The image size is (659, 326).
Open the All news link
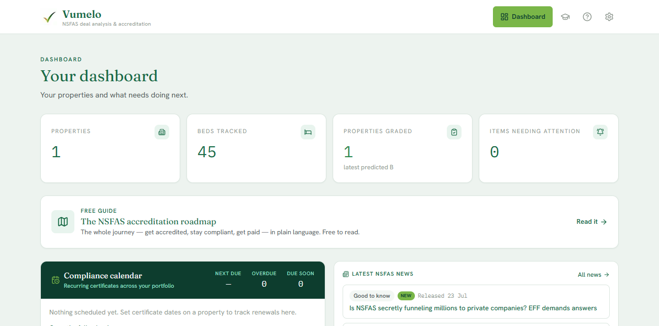click(594, 275)
